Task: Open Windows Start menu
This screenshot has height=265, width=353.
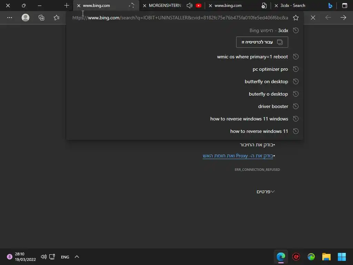Action: pos(342,257)
